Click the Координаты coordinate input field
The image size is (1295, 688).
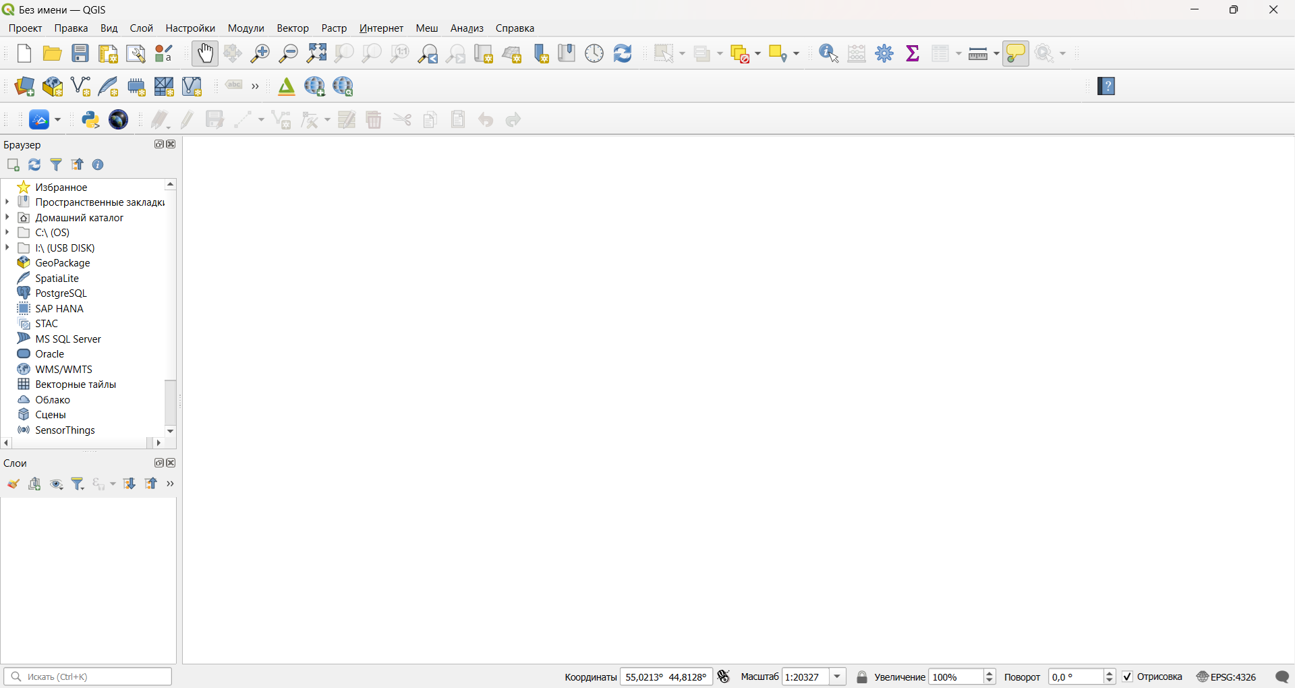coord(666,677)
